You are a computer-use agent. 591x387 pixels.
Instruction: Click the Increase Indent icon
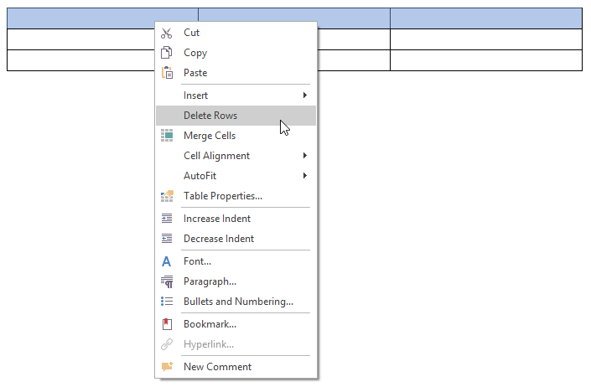tap(167, 219)
